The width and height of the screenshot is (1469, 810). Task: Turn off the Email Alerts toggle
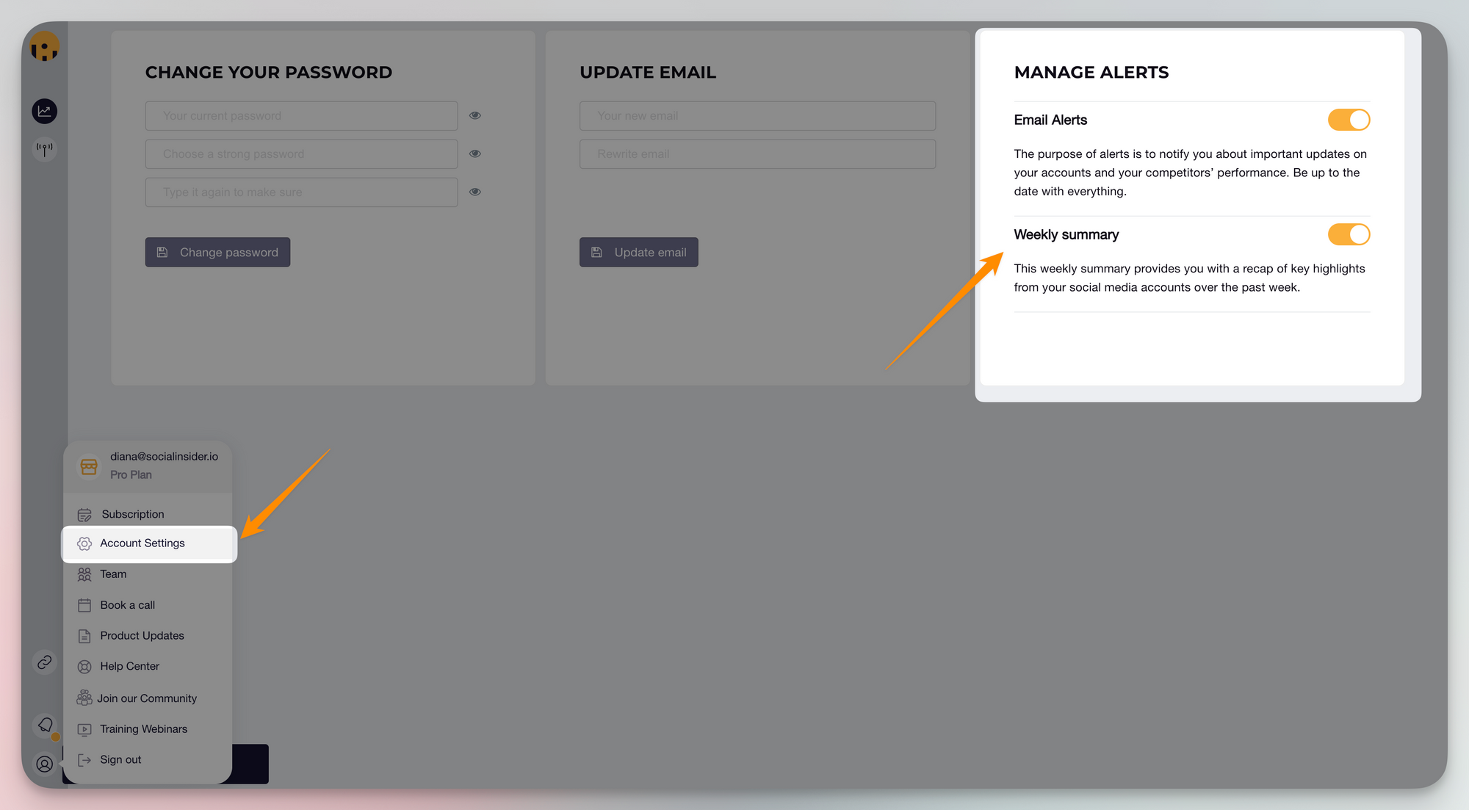coord(1349,120)
